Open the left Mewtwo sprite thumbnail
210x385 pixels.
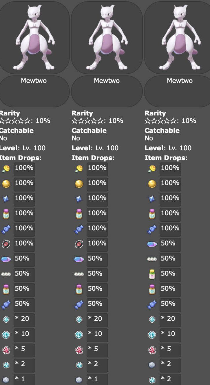(34, 38)
